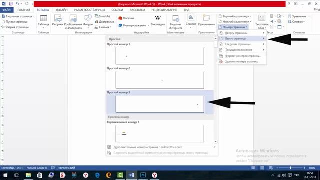Open the Фигуры shapes gallery

pyautogui.click(x=88, y=21)
